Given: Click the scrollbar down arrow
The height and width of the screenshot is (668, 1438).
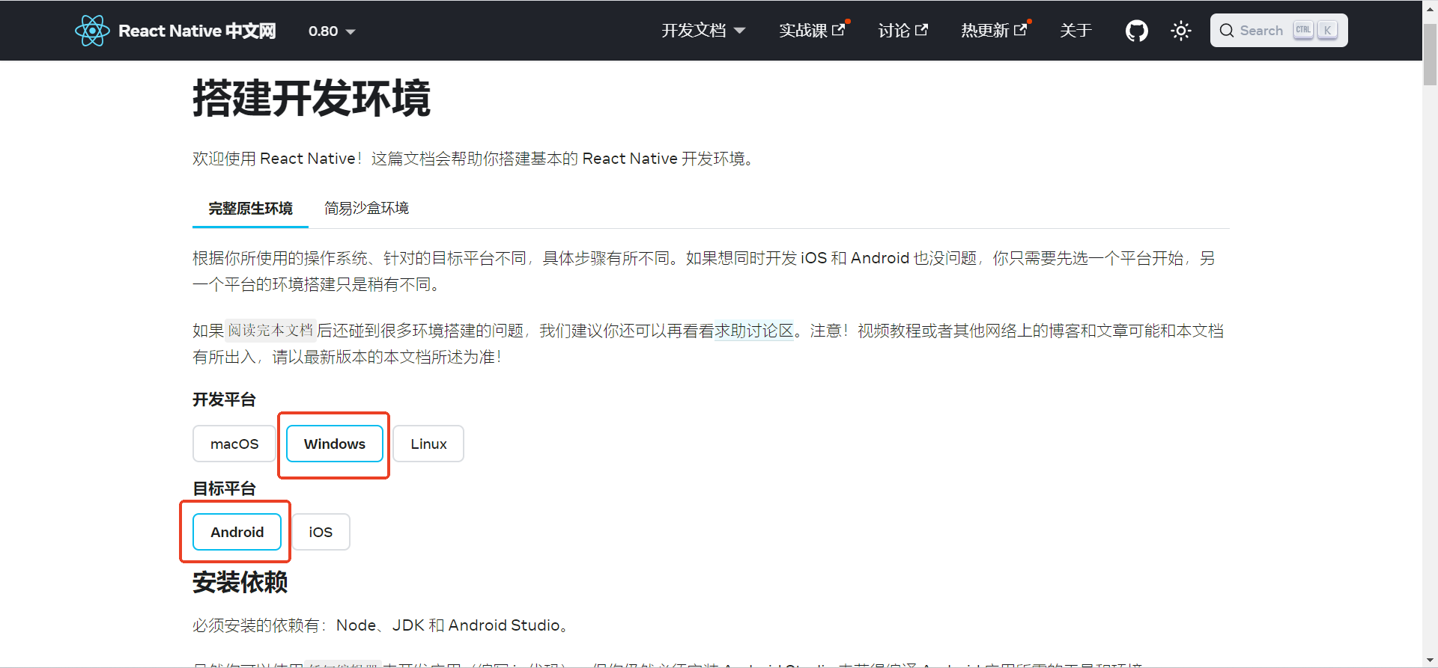Looking at the screenshot, I should tap(1430, 660).
